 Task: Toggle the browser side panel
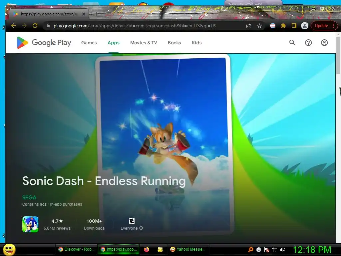tap(294, 26)
